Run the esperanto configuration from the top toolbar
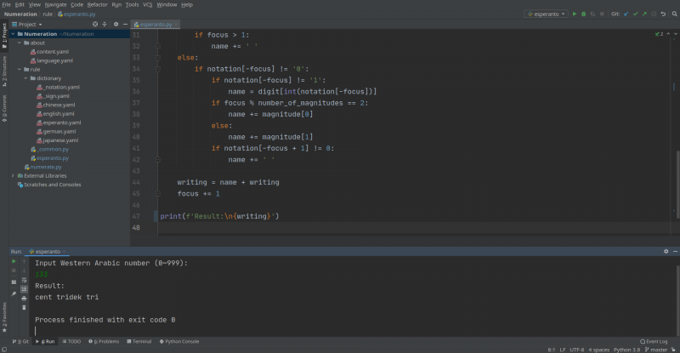Screen dimensions: 680x353 click(x=575, y=14)
